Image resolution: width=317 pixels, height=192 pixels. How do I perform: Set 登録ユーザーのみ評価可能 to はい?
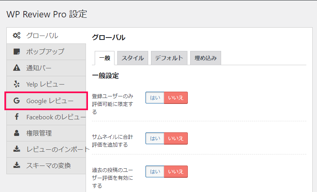pyautogui.click(x=155, y=98)
